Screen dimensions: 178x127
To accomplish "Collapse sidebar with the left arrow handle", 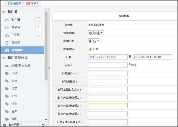I will (x=49, y=68).
